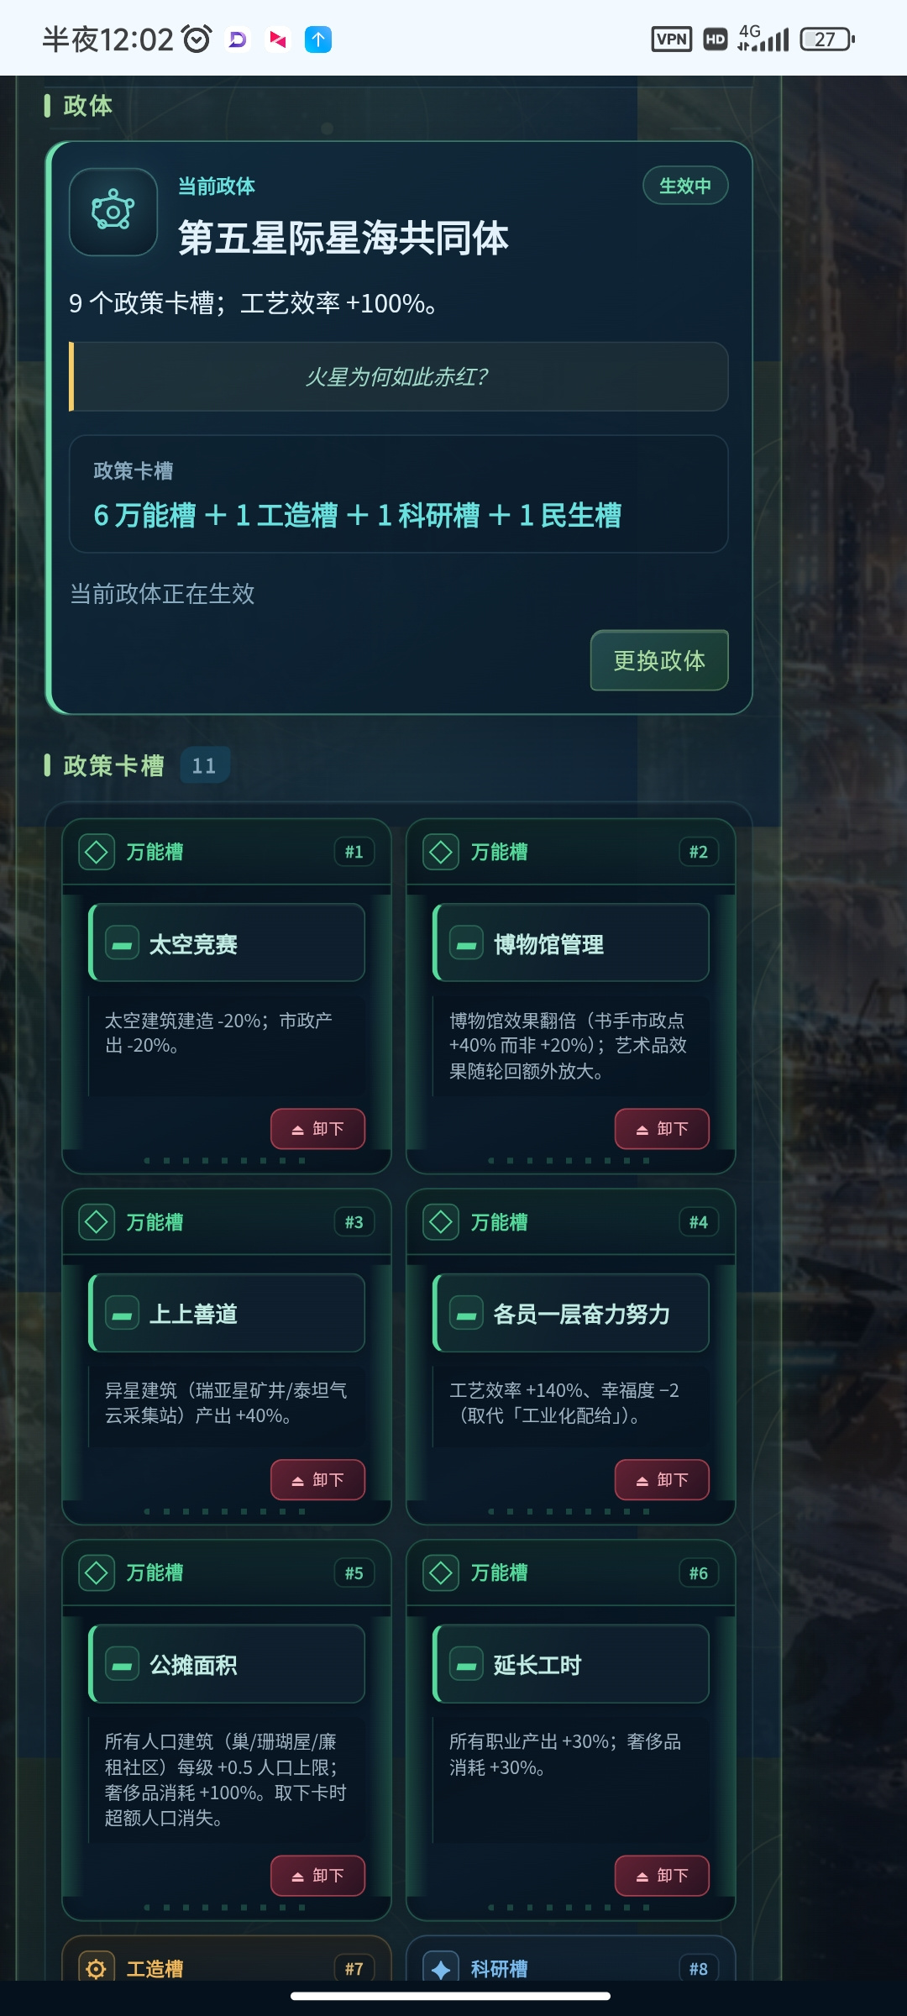
Task: Tap the 生效中 status badge
Action: pos(685,186)
